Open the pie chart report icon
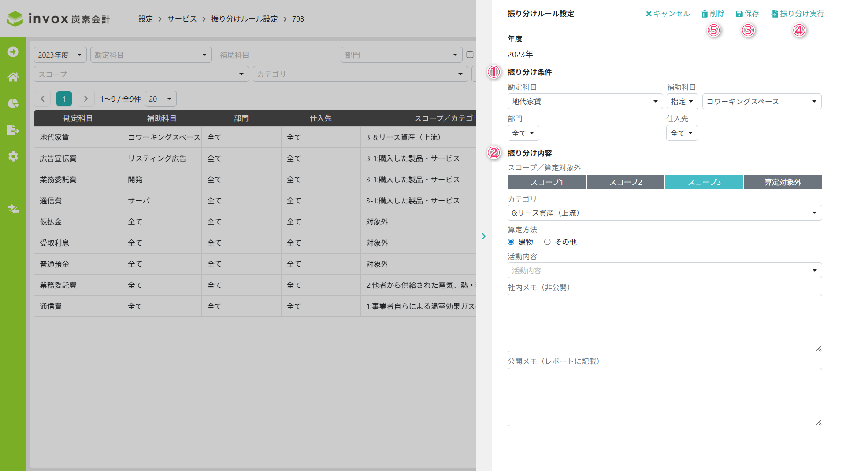Screen dimensions: 846x471 tap(13, 103)
